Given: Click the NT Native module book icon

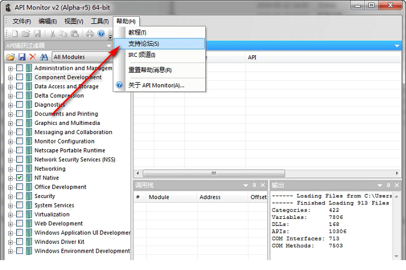Looking at the screenshot, I should coord(29,178).
